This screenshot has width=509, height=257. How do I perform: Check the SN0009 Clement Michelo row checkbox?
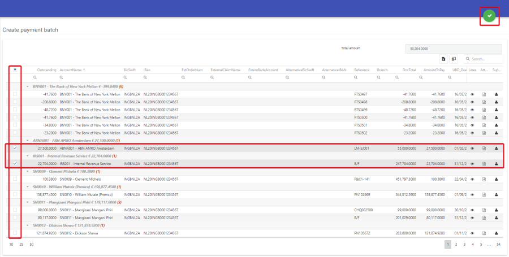pyautogui.click(x=15, y=179)
